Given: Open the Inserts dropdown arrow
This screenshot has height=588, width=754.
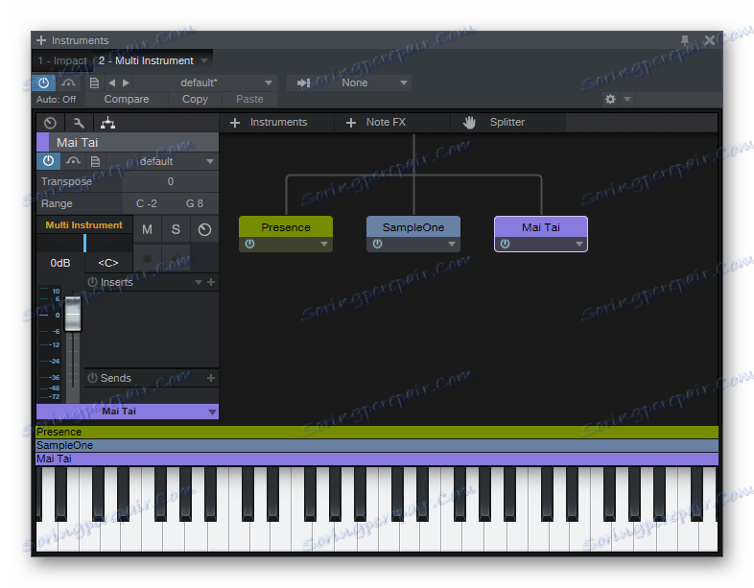Looking at the screenshot, I should 199,282.
